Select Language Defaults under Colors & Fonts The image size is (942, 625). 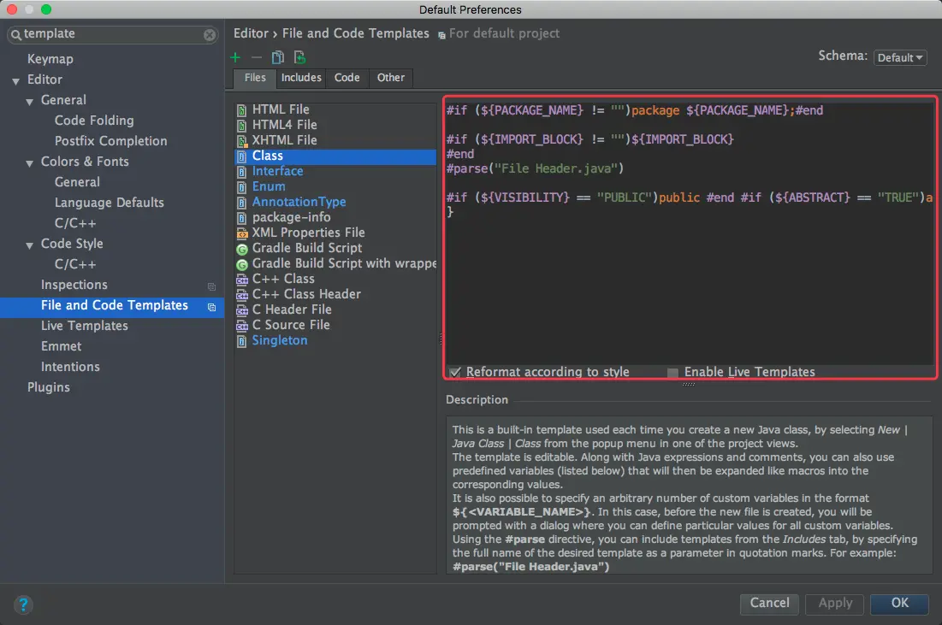[x=110, y=203]
